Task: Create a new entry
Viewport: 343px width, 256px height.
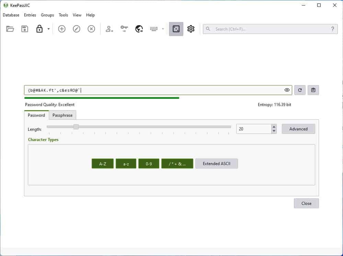Action: 62,29
